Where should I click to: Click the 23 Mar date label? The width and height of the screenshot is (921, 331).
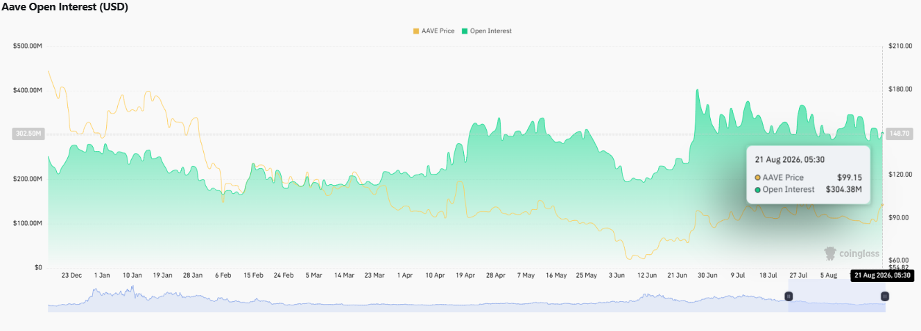pos(374,275)
